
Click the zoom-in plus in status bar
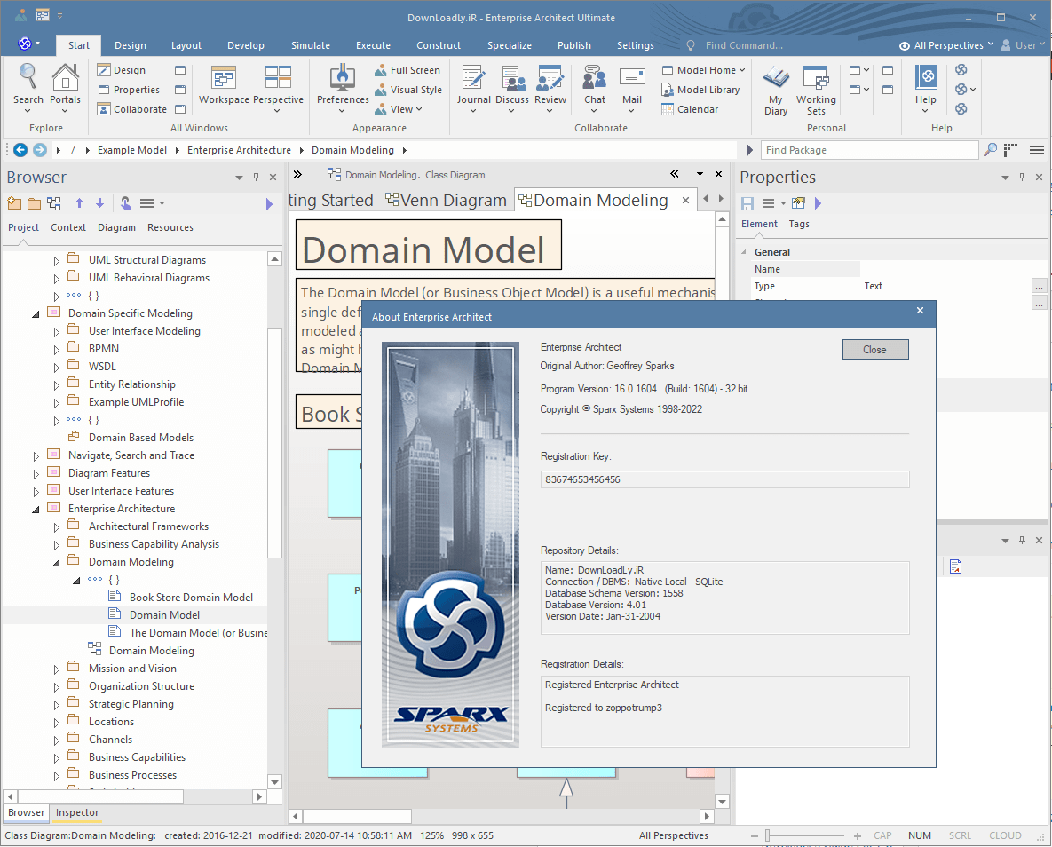tap(858, 835)
